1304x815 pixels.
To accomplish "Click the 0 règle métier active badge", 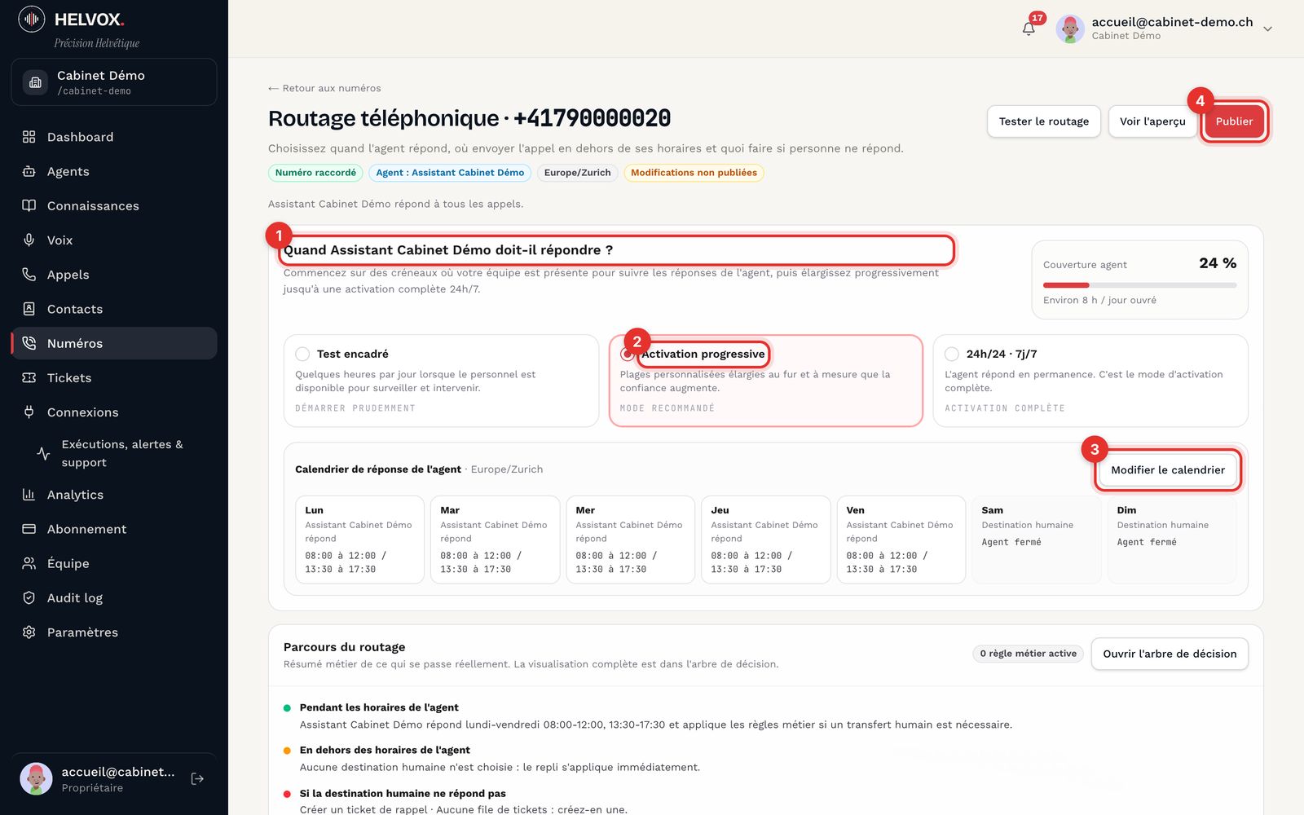I will 1028,654.
